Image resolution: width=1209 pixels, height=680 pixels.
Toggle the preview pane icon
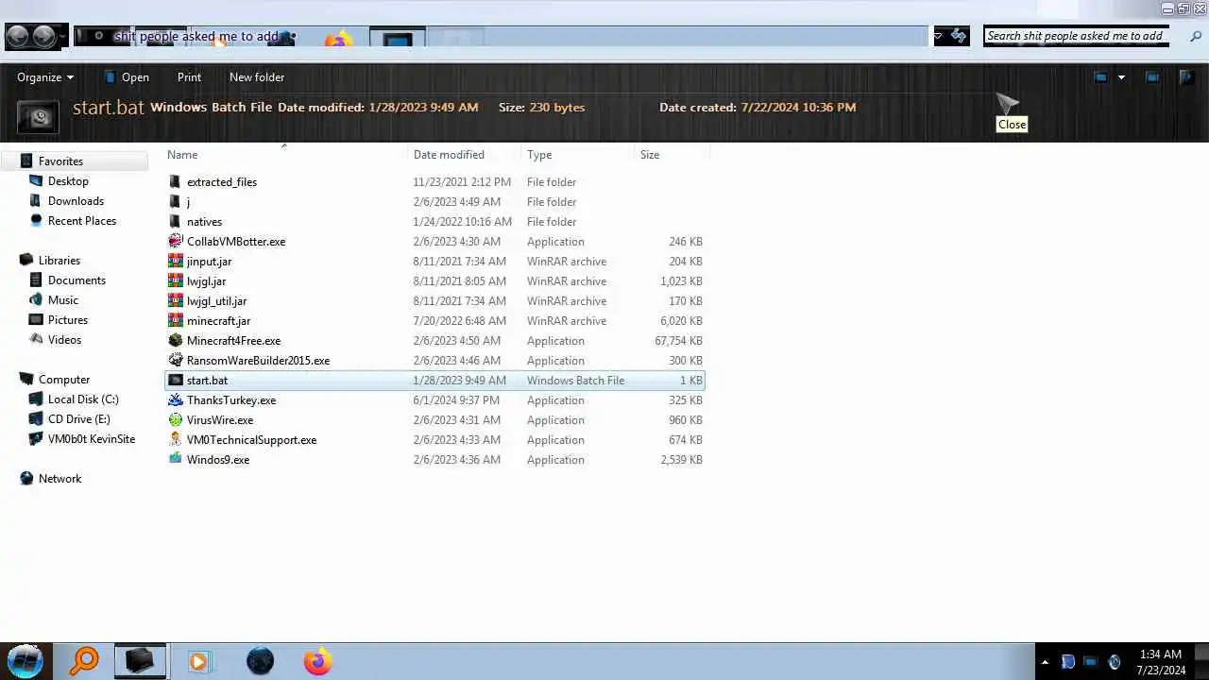click(1152, 77)
